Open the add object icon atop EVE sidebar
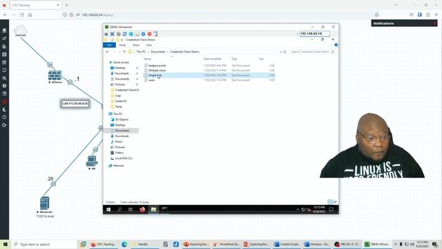This screenshot has height=249, width=442. tap(4, 30)
